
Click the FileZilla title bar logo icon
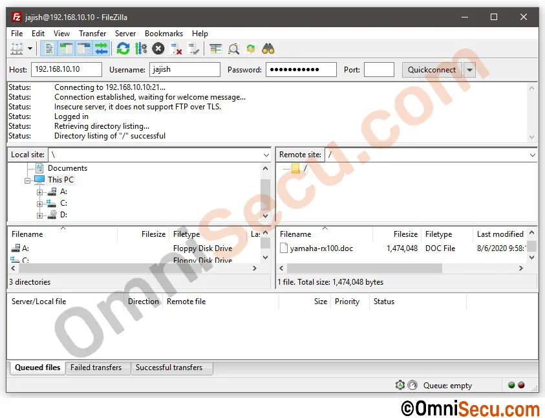pyautogui.click(x=16, y=17)
